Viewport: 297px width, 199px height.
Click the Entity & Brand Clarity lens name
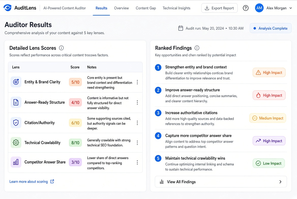coord(42,82)
